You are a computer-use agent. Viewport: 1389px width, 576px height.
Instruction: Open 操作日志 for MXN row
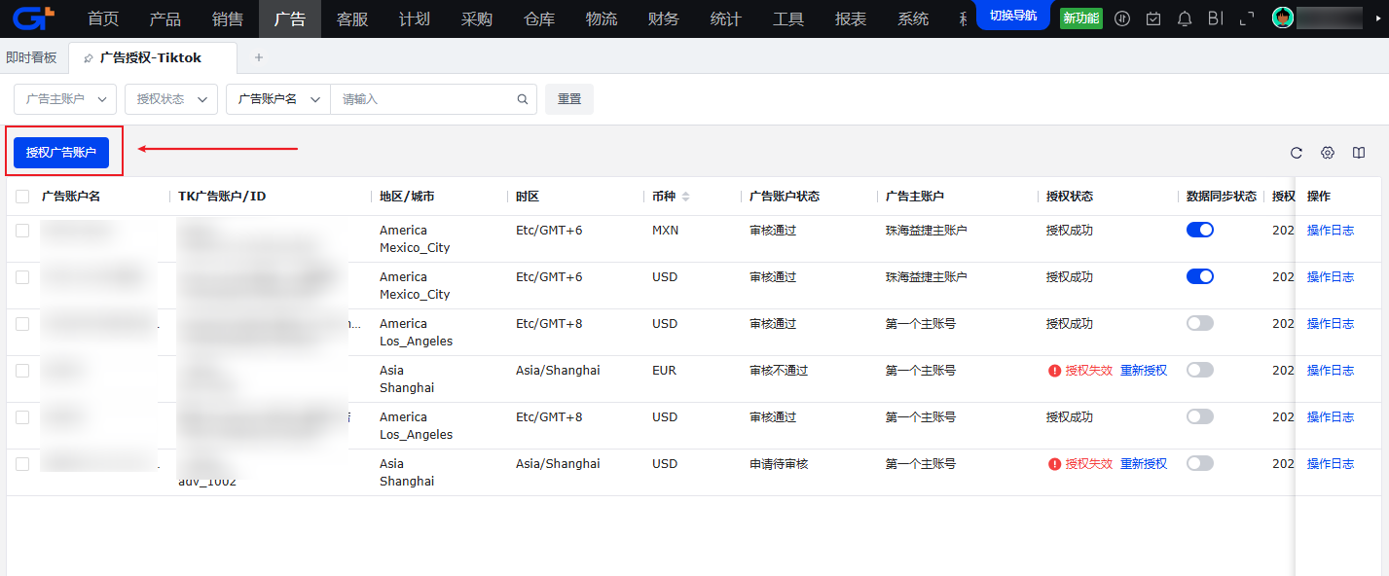pos(1331,231)
